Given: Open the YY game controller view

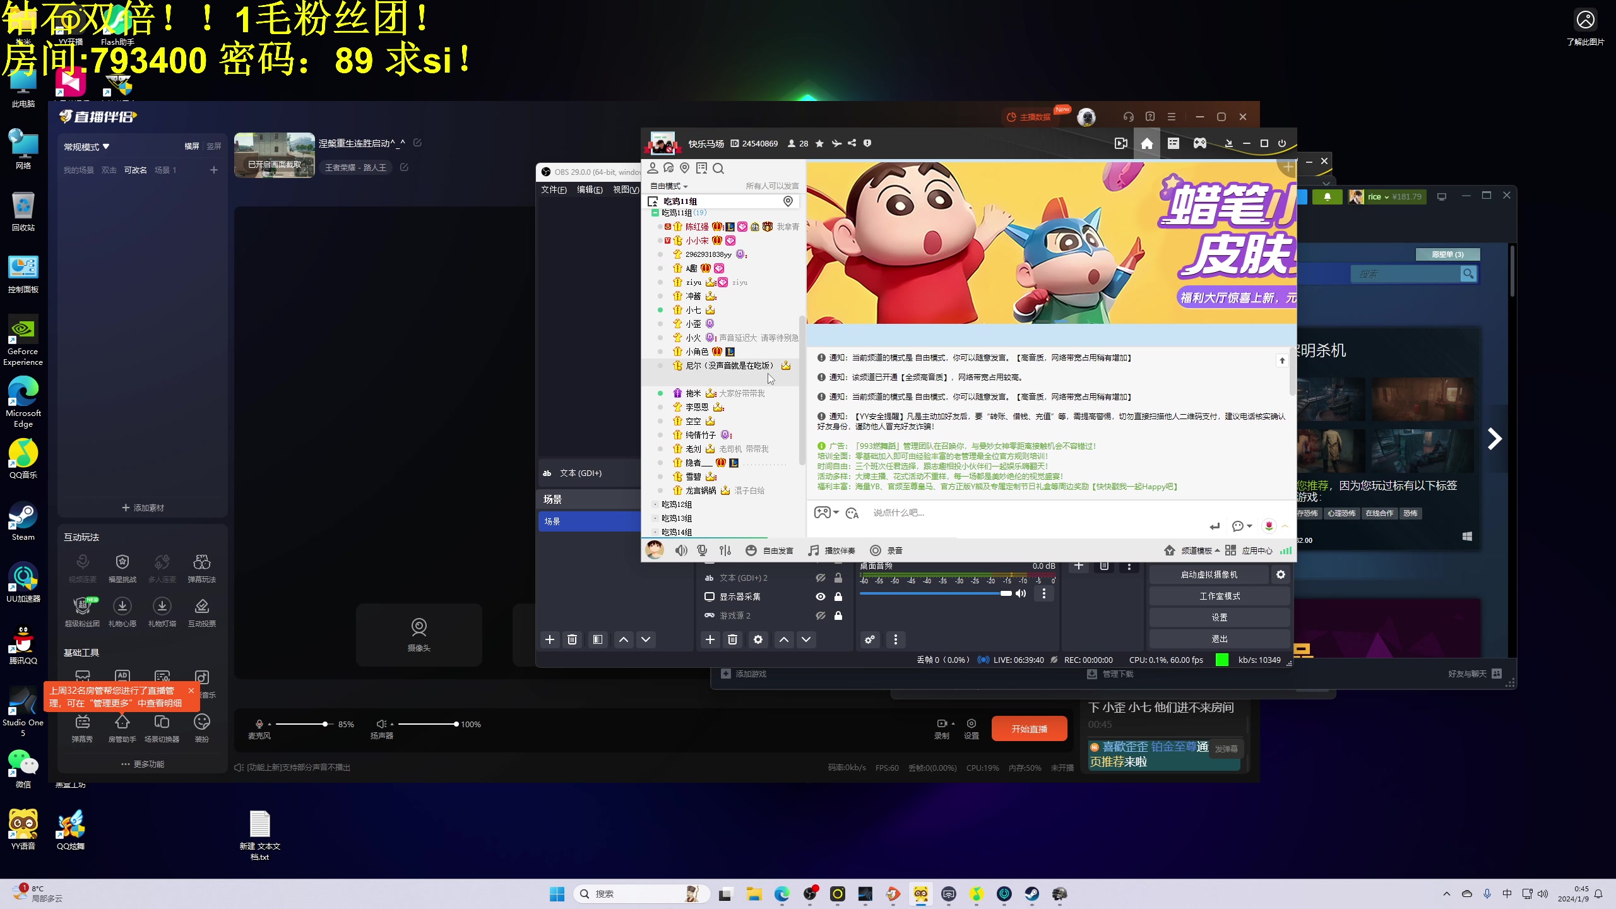Looking at the screenshot, I should 1200,143.
